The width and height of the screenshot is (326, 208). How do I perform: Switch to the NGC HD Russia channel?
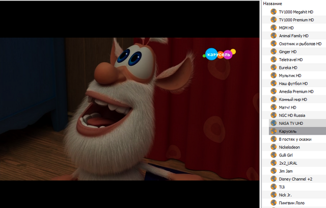tap(292, 115)
